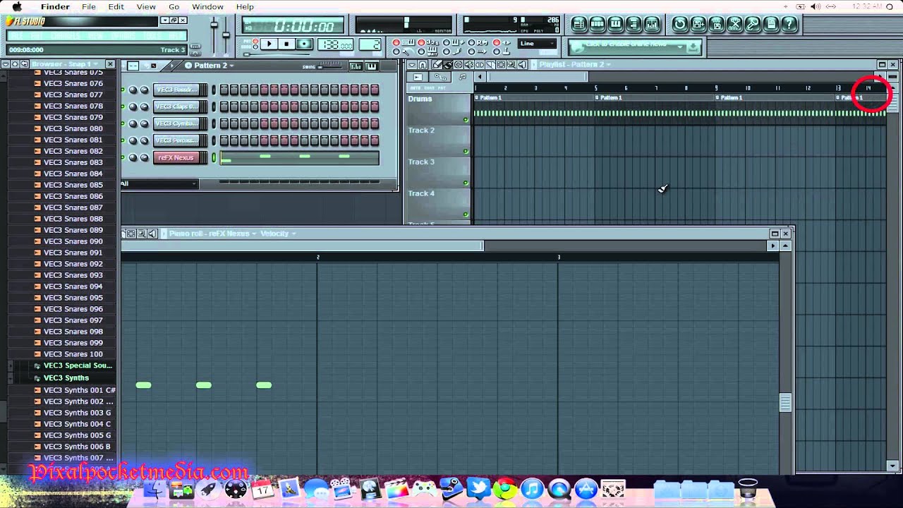
Task: Open the Help question mark icon
Action: (789, 25)
